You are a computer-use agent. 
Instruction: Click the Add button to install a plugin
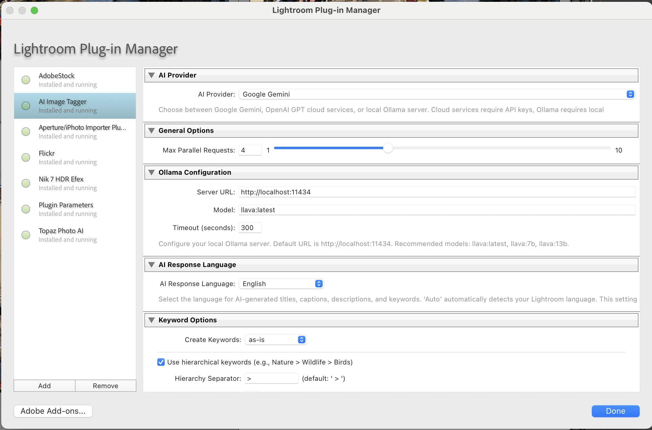click(44, 385)
